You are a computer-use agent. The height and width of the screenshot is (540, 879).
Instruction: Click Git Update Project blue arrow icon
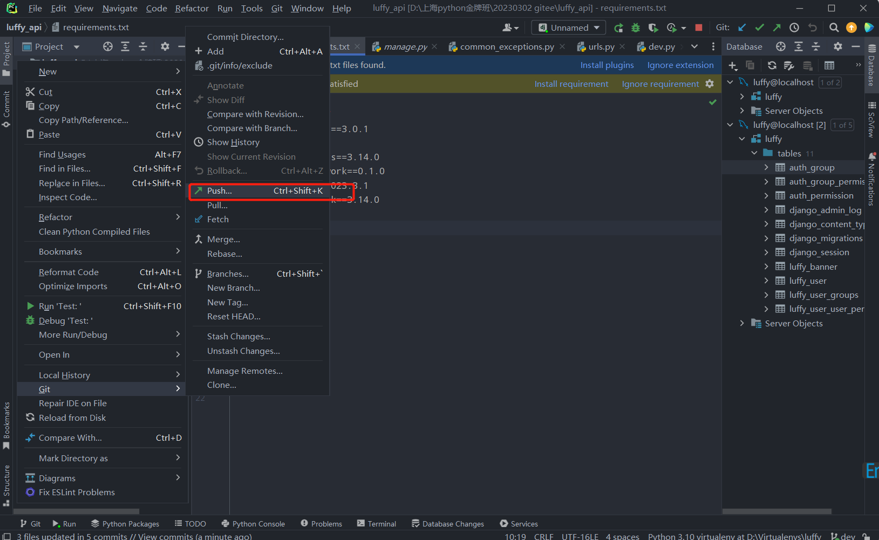pos(742,28)
